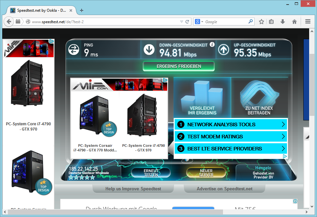
Task: Click the search magnifier icon
Action: pyautogui.click(x=250, y=22)
